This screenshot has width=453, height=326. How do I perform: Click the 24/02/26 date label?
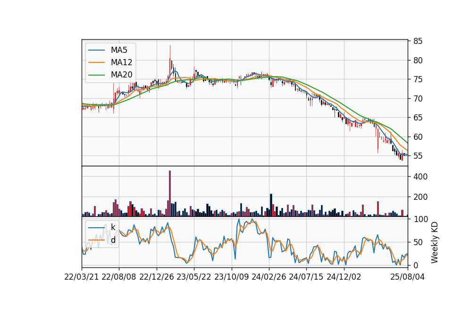[268, 277]
